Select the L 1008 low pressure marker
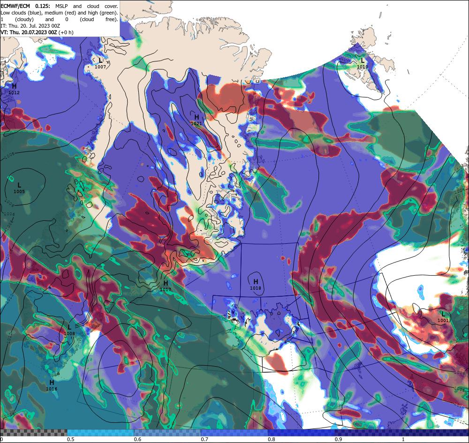This screenshot has height=443, width=469. 69,330
